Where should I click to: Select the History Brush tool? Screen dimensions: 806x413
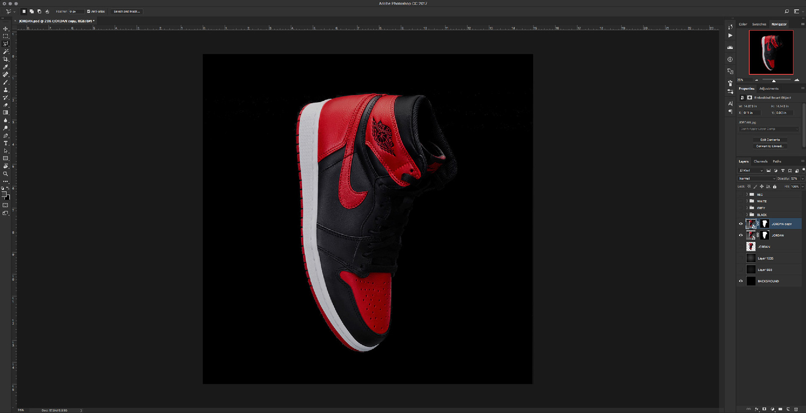pyautogui.click(x=5, y=97)
